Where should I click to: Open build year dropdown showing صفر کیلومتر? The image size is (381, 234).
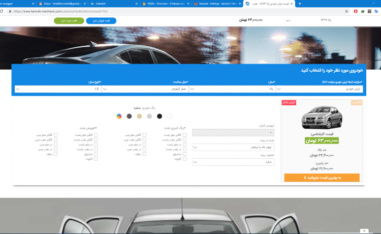[x=145, y=89]
